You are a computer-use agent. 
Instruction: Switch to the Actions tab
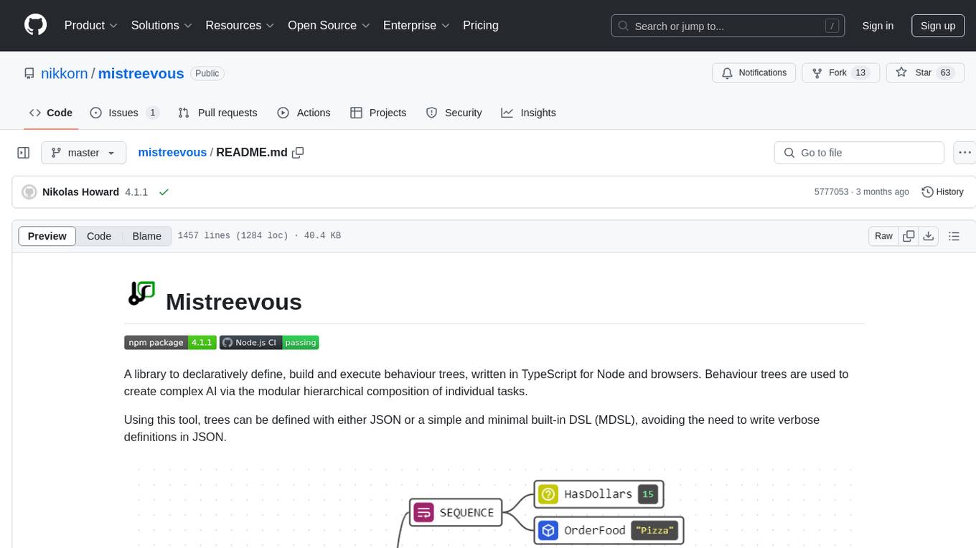[304, 113]
